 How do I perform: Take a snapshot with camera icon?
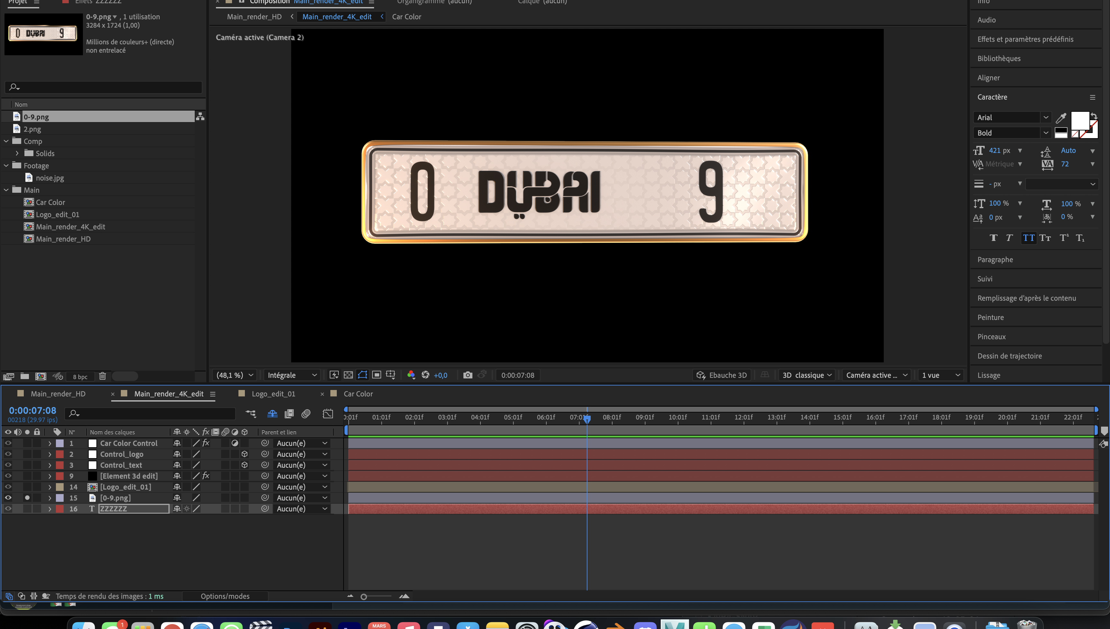click(468, 375)
